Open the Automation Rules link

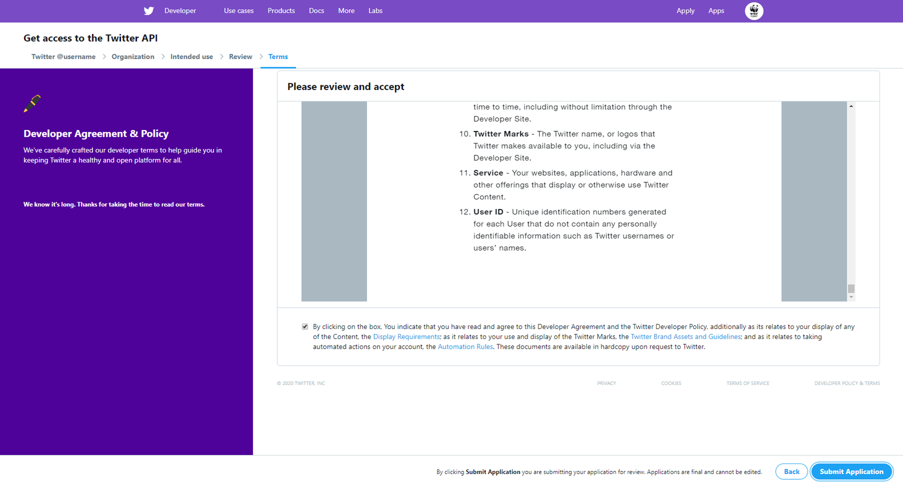[465, 347]
